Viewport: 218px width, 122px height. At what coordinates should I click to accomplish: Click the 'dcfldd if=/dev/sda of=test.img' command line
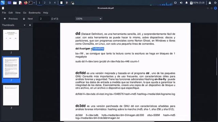(x=125, y=94)
